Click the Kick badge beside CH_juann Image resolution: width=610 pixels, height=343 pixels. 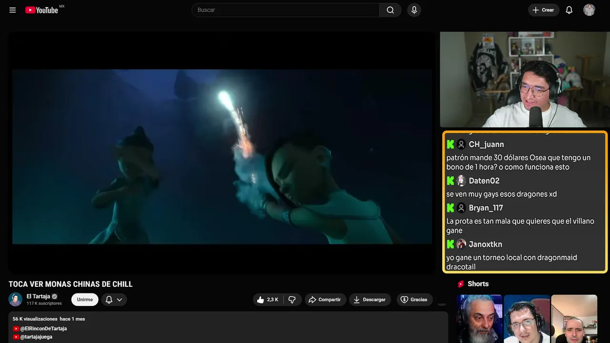click(x=450, y=144)
